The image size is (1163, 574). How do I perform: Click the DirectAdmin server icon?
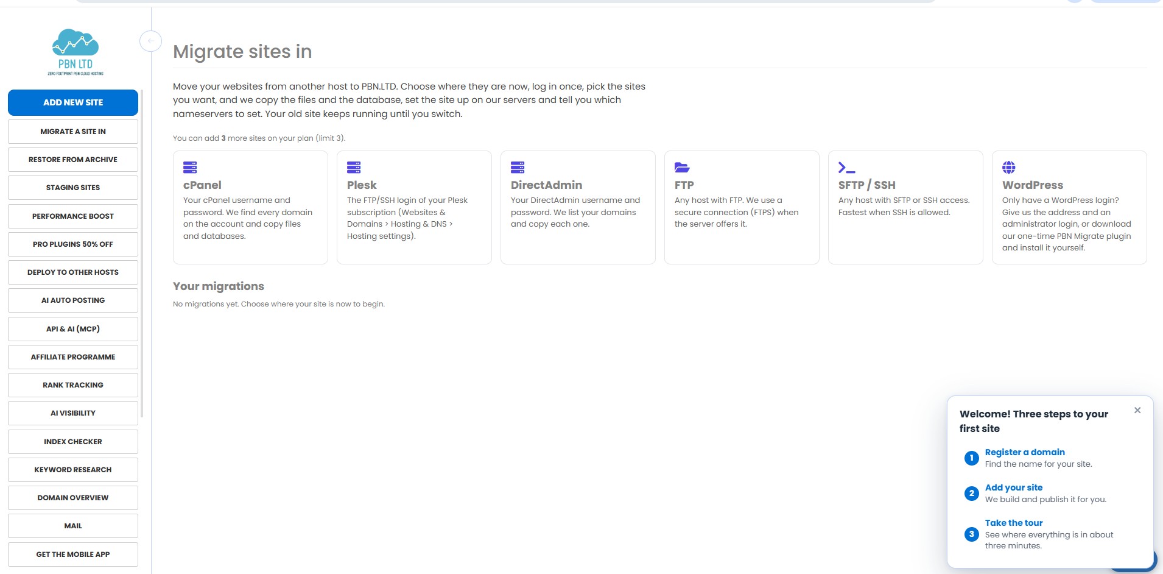click(x=518, y=167)
